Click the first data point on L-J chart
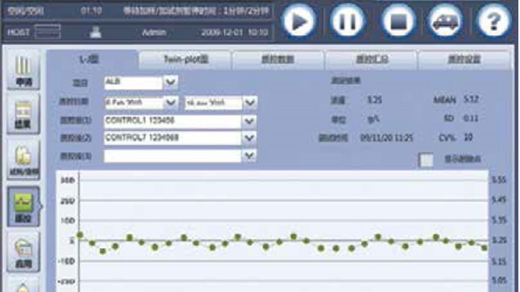 pyautogui.click(x=80, y=235)
